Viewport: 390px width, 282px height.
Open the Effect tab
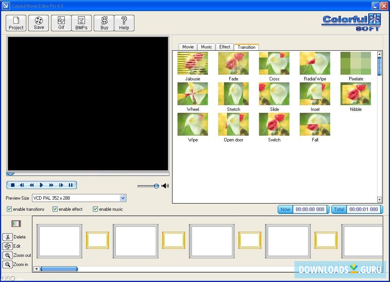tap(224, 47)
